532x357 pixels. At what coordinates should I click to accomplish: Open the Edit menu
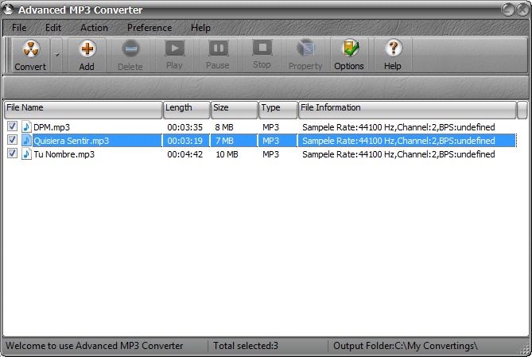pyautogui.click(x=53, y=28)
